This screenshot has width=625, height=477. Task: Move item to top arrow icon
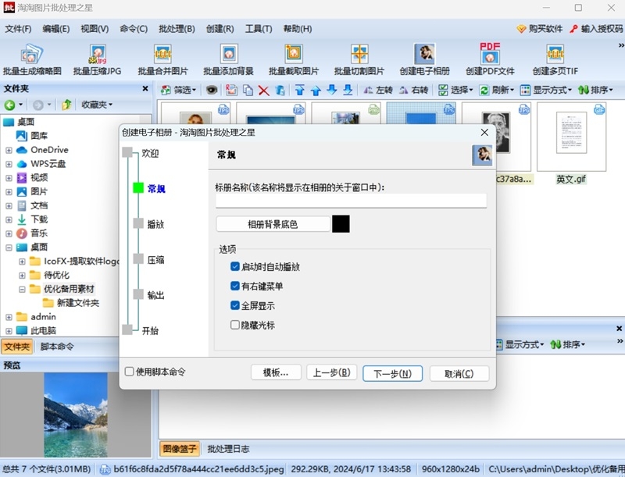tap(300, 91)
